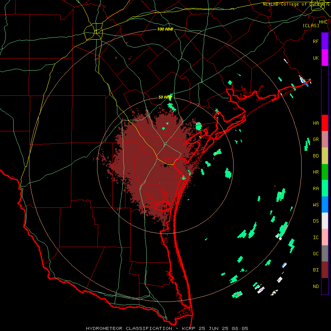The width and height of the screenshot is (331, 331).
Task: Select the WS blue legend swatch
Action: pos(325,204)
